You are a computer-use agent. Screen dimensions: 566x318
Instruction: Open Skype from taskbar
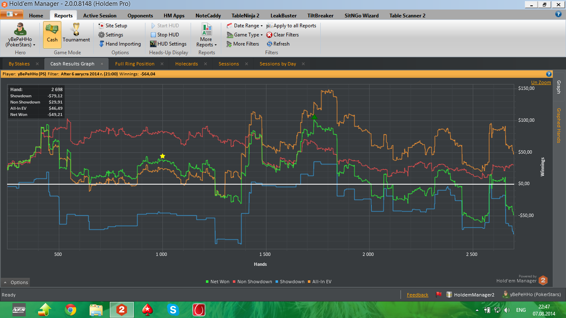pyautogui.click(x=173, y=309)
